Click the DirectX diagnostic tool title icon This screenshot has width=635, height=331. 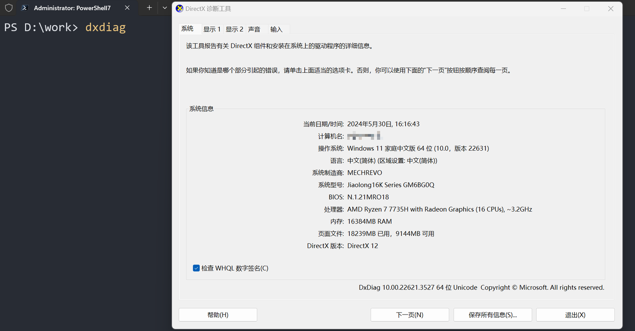point(179,8)
